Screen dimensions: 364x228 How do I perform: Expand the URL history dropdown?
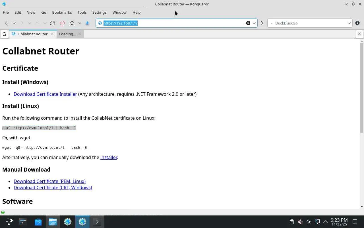(x=254, y=23)
